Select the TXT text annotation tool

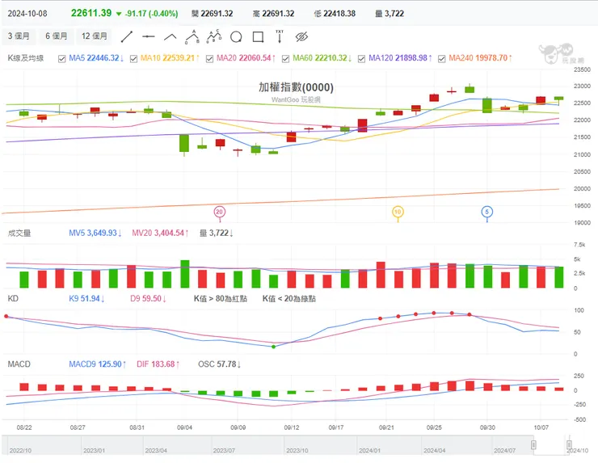pyautogui.click(x=280, y=36)
